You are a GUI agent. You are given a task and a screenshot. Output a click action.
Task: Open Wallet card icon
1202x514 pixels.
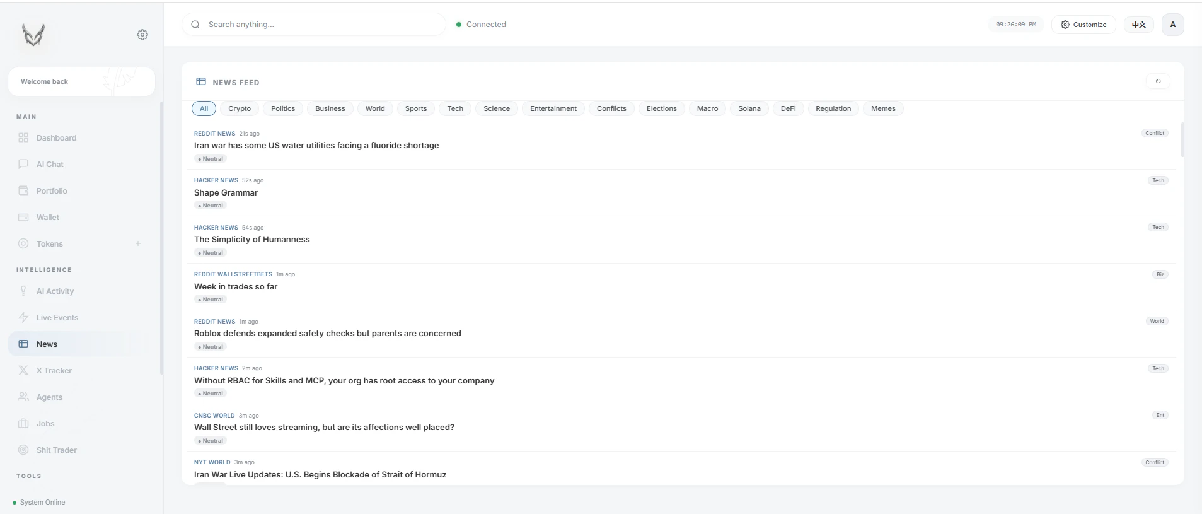[x=23, y=217]
